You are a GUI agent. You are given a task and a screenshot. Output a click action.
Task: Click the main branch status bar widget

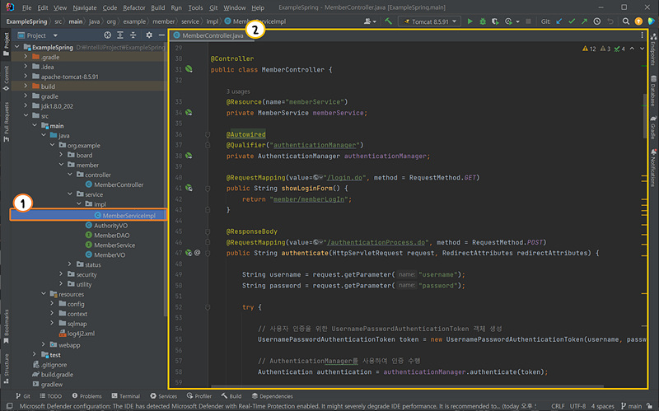pos(632,406)
